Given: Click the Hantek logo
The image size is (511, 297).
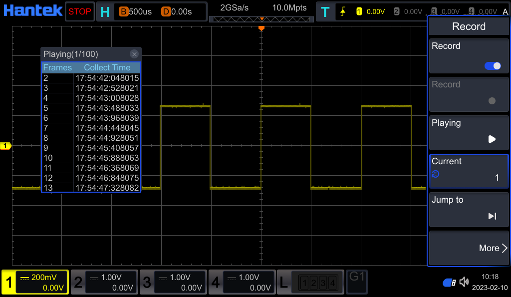Looking at the screenshot, I should 32,10.
